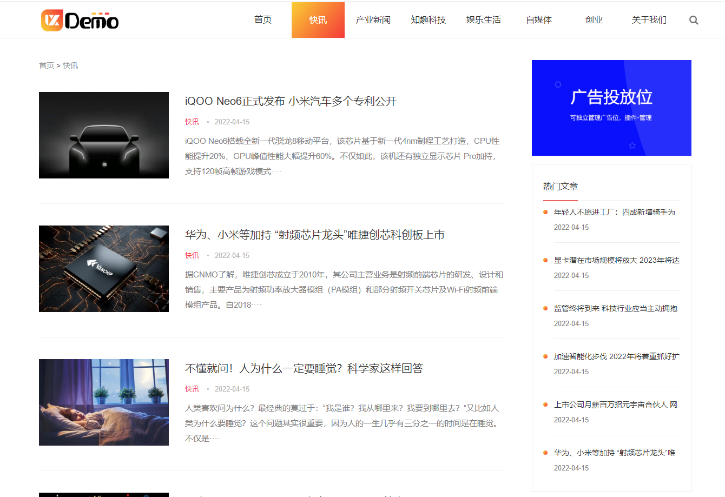The width and height of the screenshot is (725, 497).
Task: Click 快讯 tag under iQOO article
Action: (192, 122)
